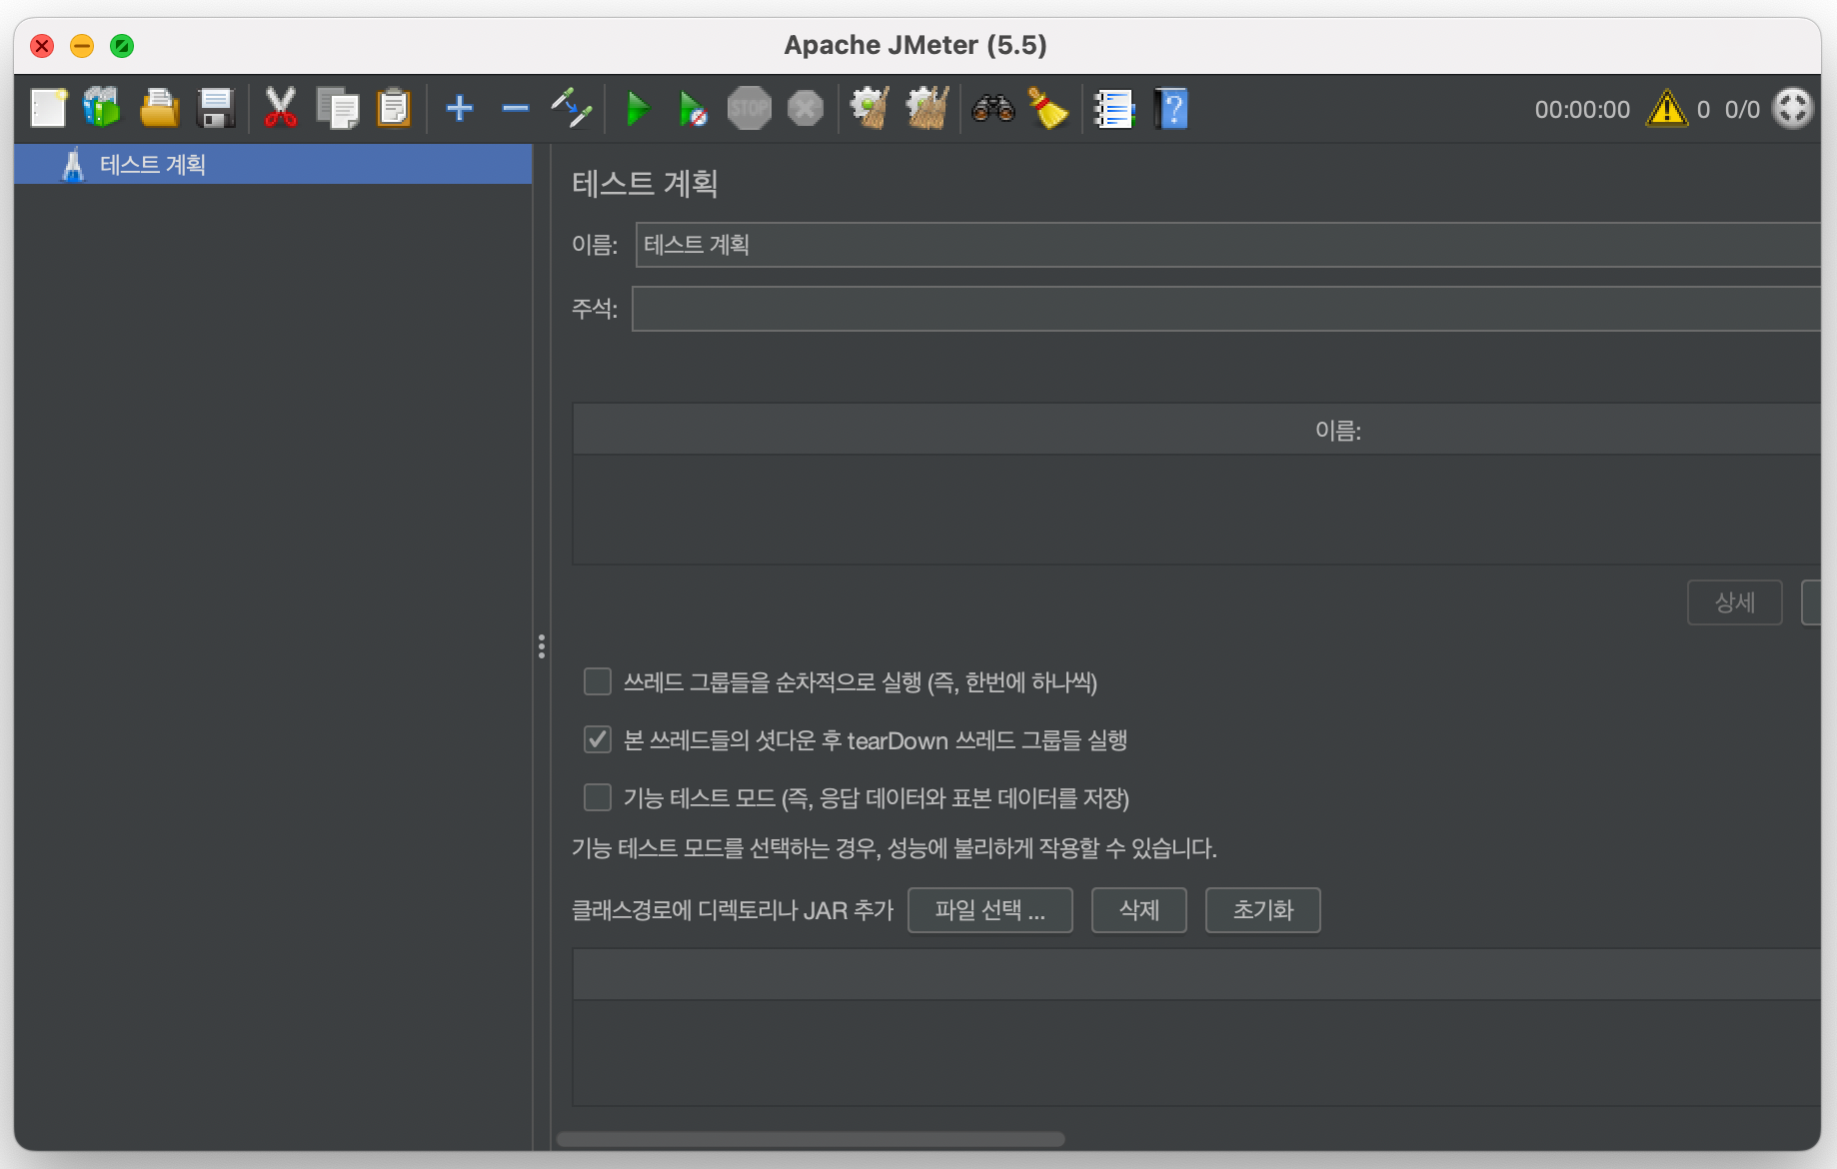Click the 파일 선택 browse button
Image resolution: width=1837 pixels, height=1169 pixels.
pos(989,910)
